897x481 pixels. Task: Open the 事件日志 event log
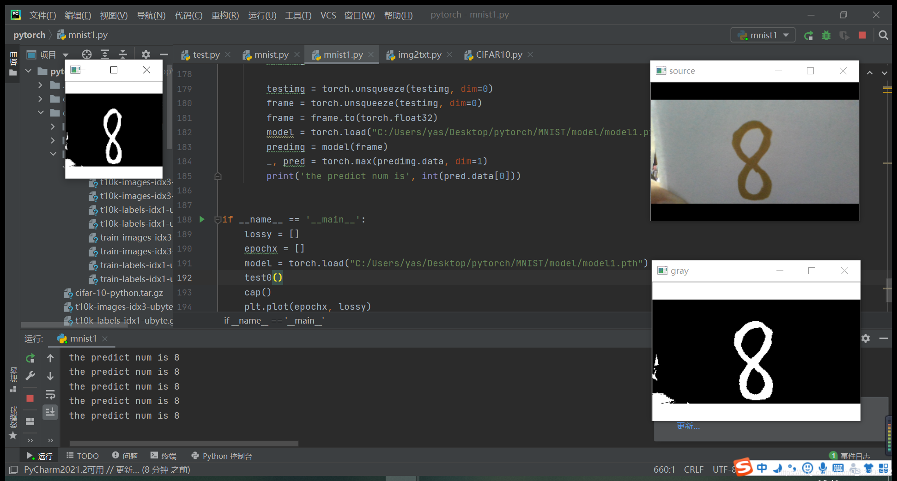pyautogui.click(x=850, y=456)
